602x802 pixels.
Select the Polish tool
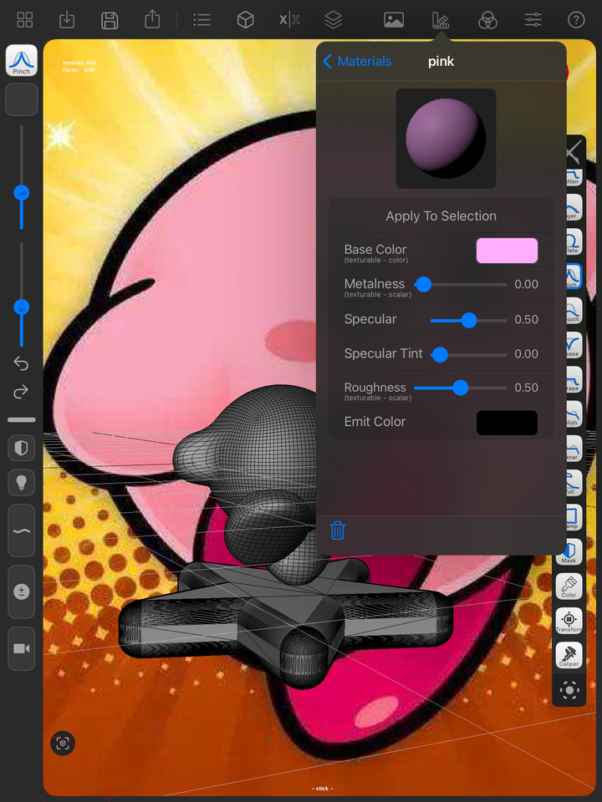574,414
